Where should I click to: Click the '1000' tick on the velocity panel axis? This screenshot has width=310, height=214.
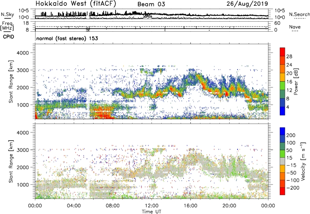click(x=22, y=185)
